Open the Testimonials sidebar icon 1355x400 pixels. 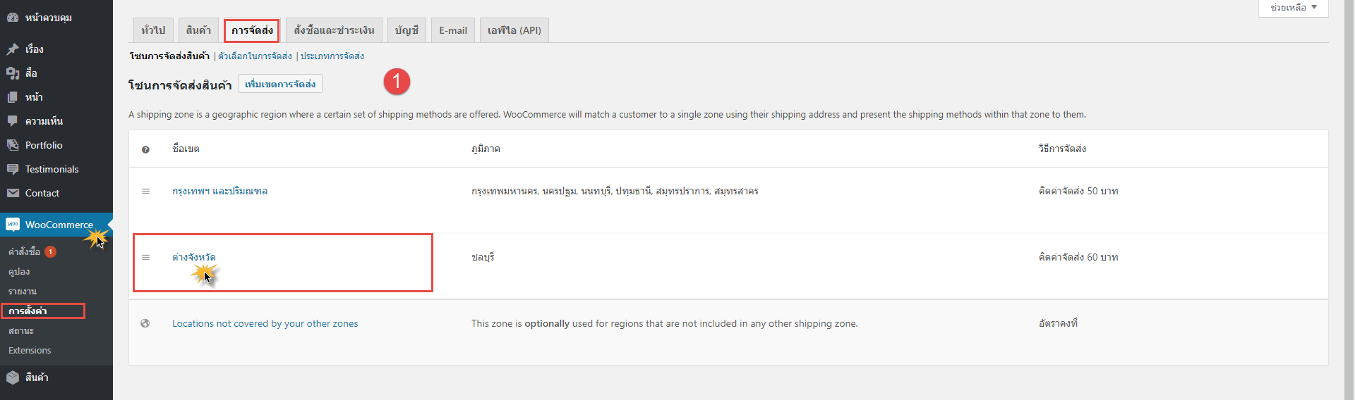13,169
